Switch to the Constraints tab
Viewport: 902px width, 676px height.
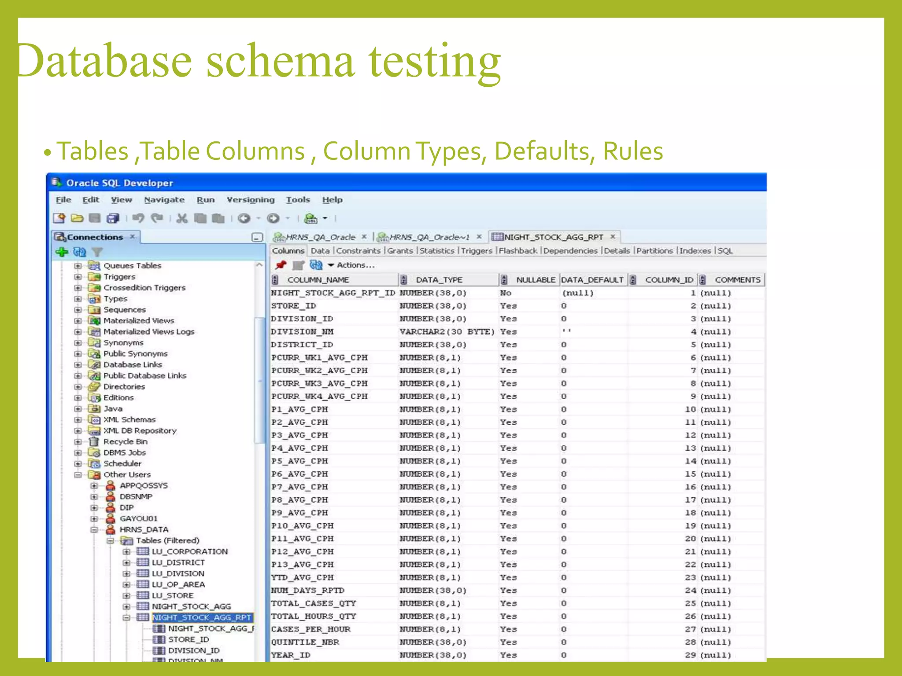pos(359,251)
